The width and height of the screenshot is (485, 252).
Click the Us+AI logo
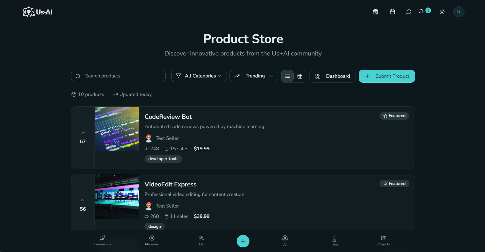point(38,12)
